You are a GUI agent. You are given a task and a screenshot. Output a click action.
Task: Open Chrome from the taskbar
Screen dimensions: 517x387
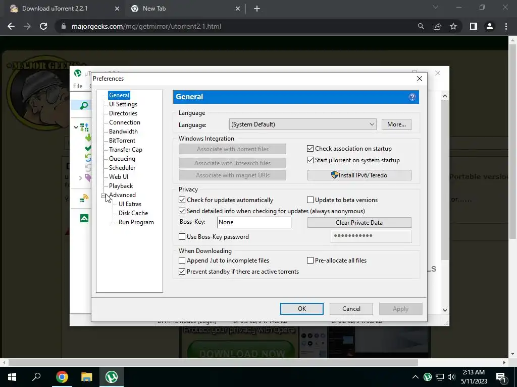click(62, 377)
